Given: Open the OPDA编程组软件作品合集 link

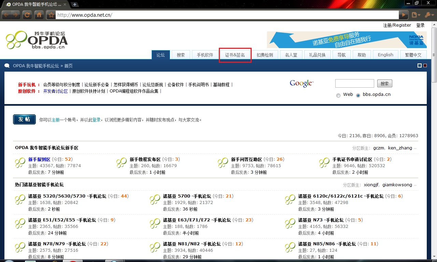Looking at the screenshot, I should (x=134, y=91).
